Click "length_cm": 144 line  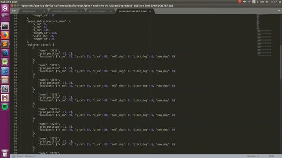(x=45, y=33)
